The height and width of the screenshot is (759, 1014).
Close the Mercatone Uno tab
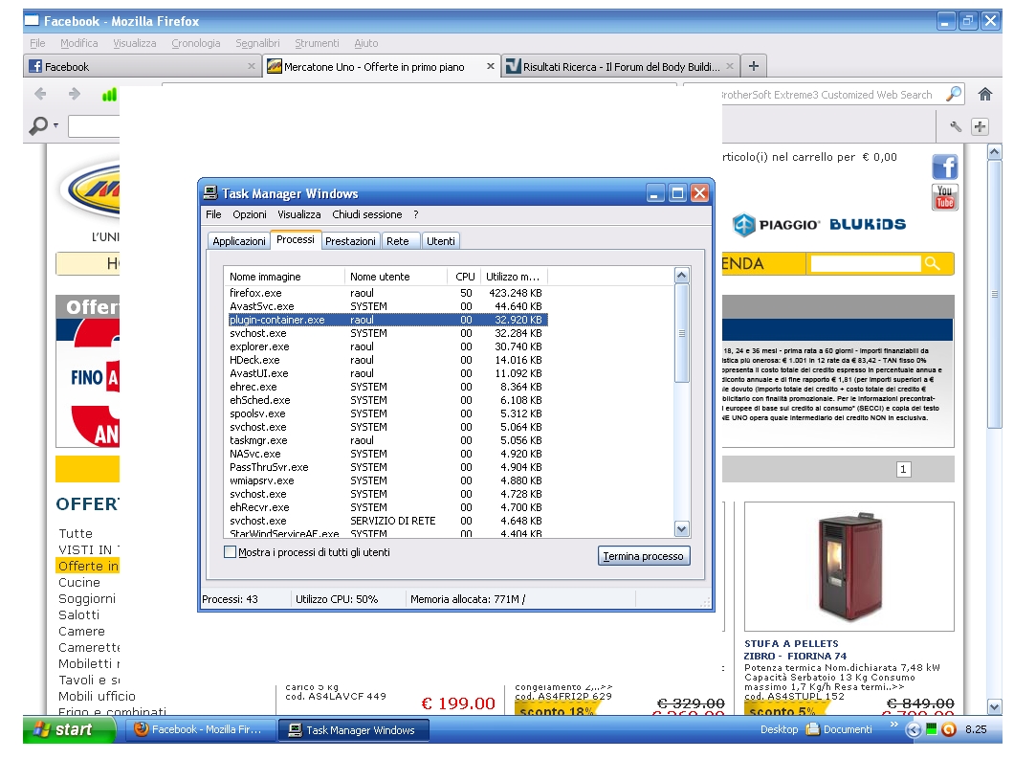[x=491, y=67]
